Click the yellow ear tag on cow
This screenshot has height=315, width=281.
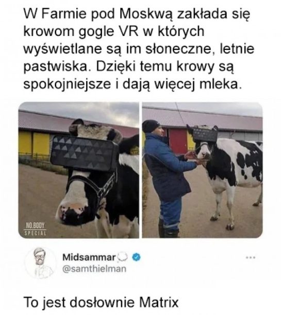click(x=135, y=150)
